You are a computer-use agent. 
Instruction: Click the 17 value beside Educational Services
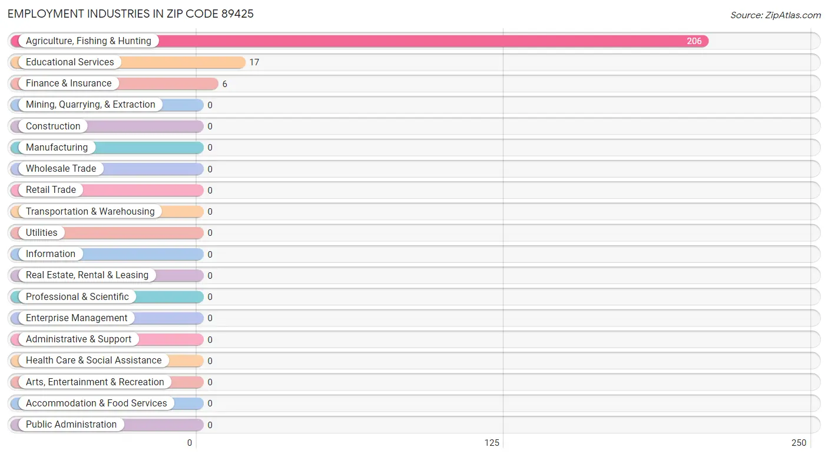coord(254,62)
